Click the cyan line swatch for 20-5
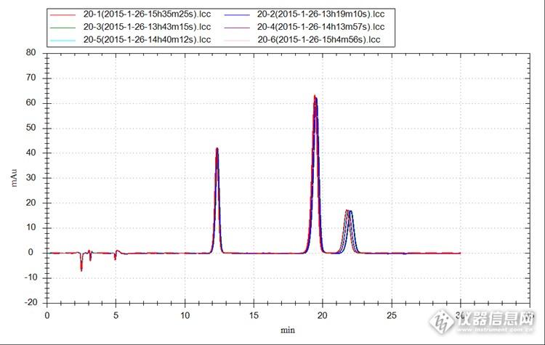545x345 pixels. pos(63,39)
